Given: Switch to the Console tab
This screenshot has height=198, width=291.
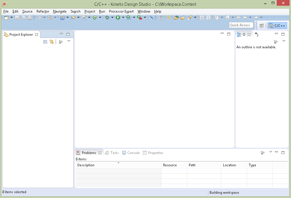Looking at the screenshot, I should (133, 153).
